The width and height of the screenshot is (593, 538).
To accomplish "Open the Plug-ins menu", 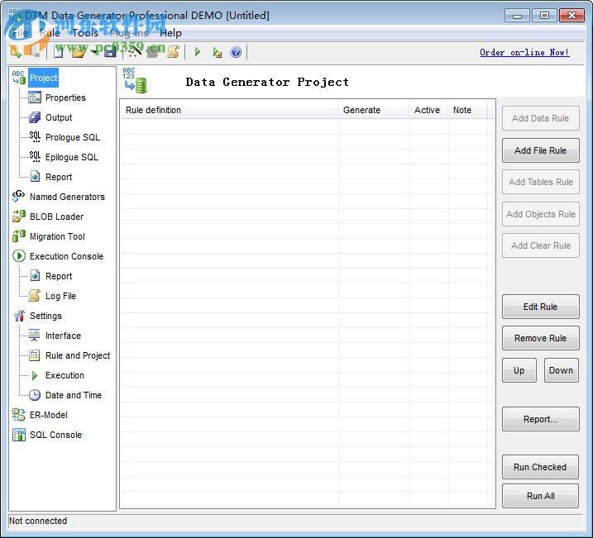I will click(129, 33).
